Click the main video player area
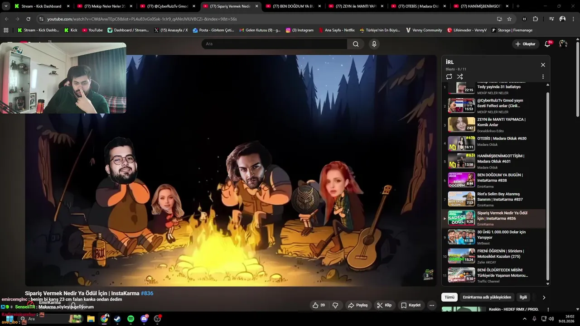580x326 pixels. click(231, 171)
